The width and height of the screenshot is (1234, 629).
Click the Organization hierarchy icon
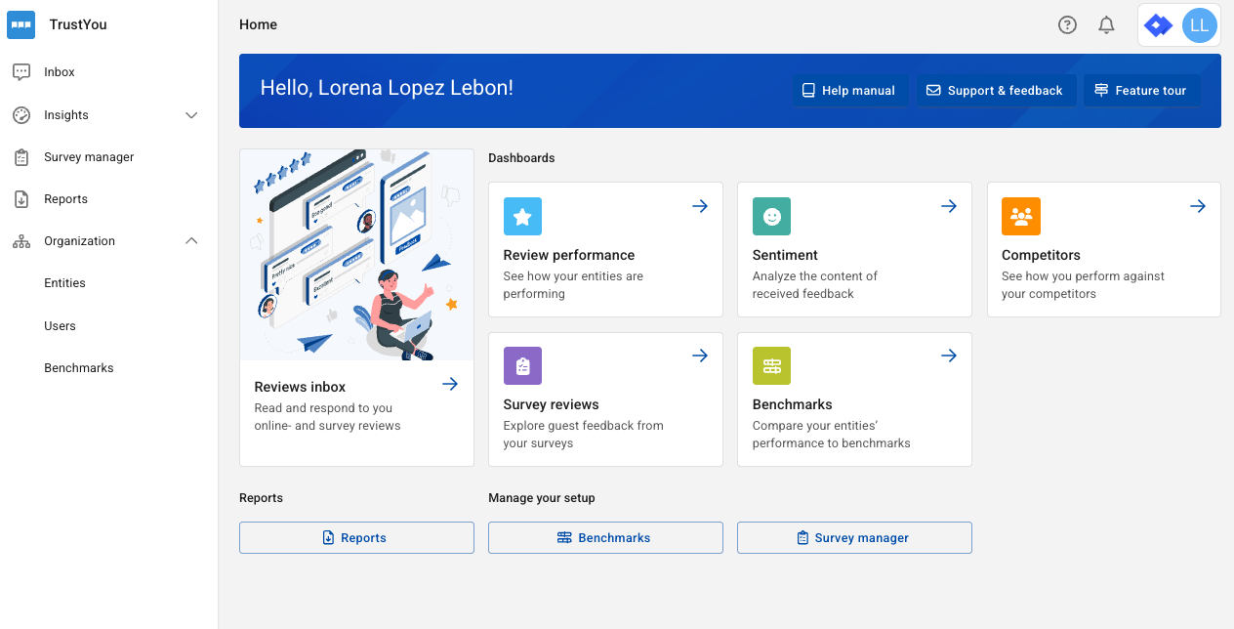pyautogui.click(x=21, y=241)
